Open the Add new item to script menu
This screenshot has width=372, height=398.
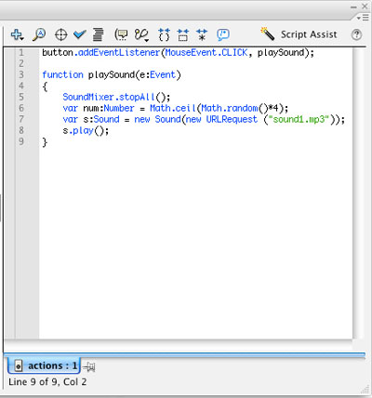[17, 34]
